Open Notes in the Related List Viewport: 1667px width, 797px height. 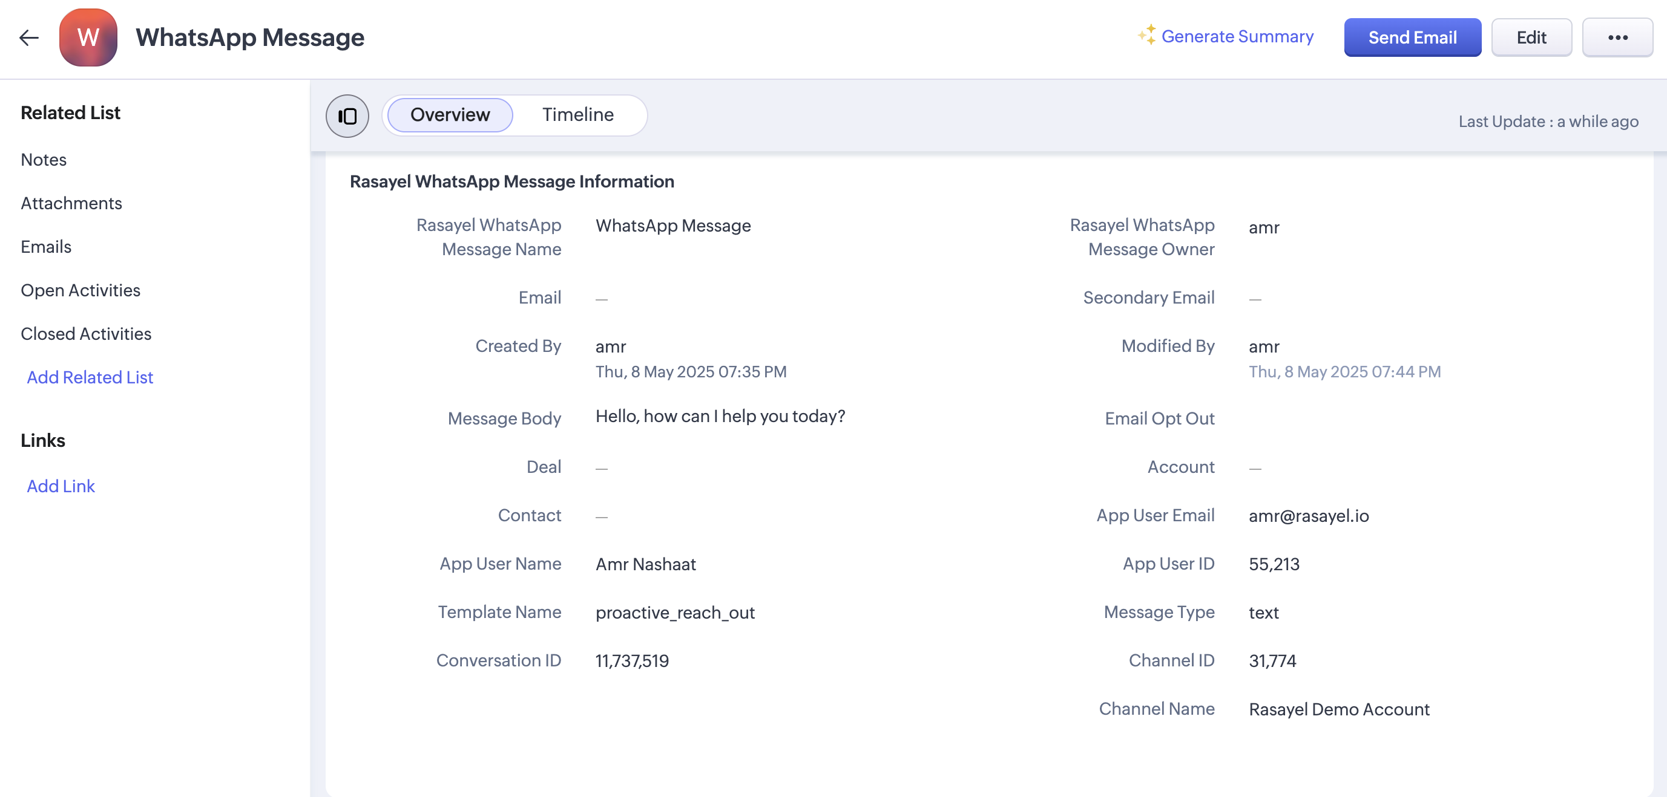pyautogui.click(x=44, y=160)
